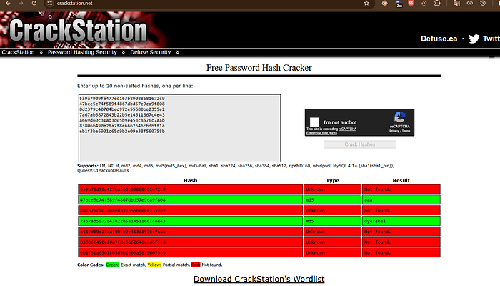Click the Crack Hashes button
The width and height of the screenshot is (500, 286).
[360, 144]
